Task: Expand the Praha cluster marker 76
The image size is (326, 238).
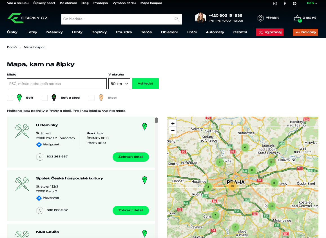Action: click(x=232, y=186)
